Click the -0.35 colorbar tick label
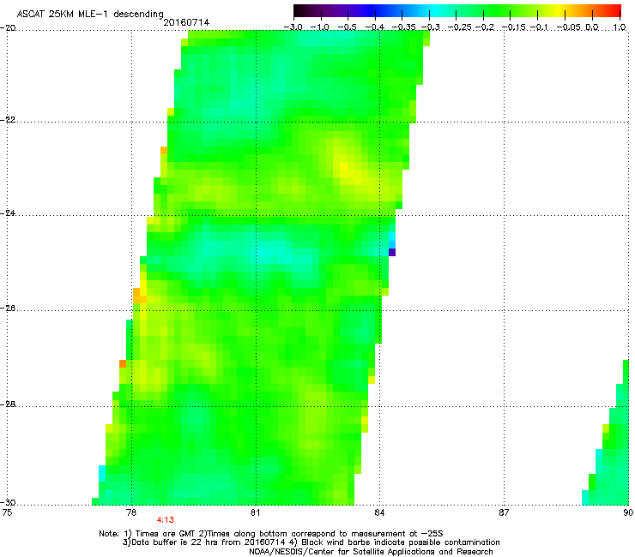The height and width of the screenshot is (557, 635). [x=404, y=27]
